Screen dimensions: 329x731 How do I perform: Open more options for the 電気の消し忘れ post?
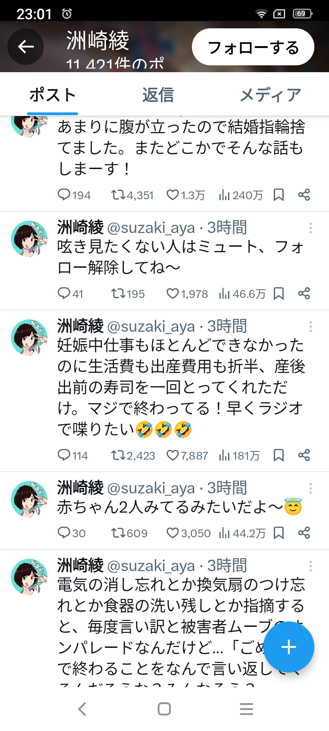tap(311, 566)
